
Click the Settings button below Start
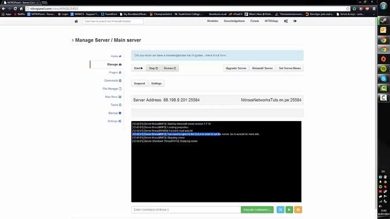156,83
